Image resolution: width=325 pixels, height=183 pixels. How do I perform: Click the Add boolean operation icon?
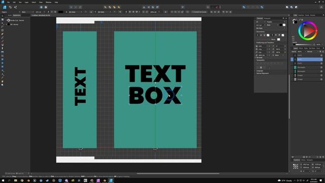click(x=244, y=7)
